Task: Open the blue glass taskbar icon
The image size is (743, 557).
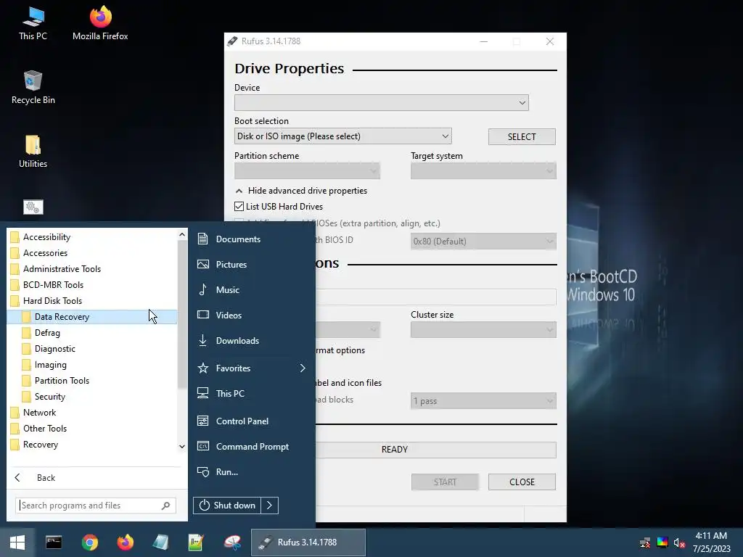Action: 160,542
